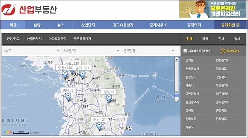
Task: Filter by 아파트형공장 property type
Action: point(57,39)
